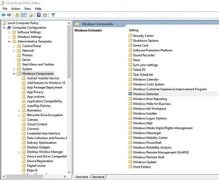Open Windows PowerShell folder

click(147, 143)
